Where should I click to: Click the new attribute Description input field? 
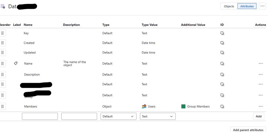click(79, 116)
